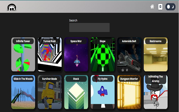Screen dimensions: 179x112
Task: Click the site logo in top-left
Action: [x=12, y=8]
